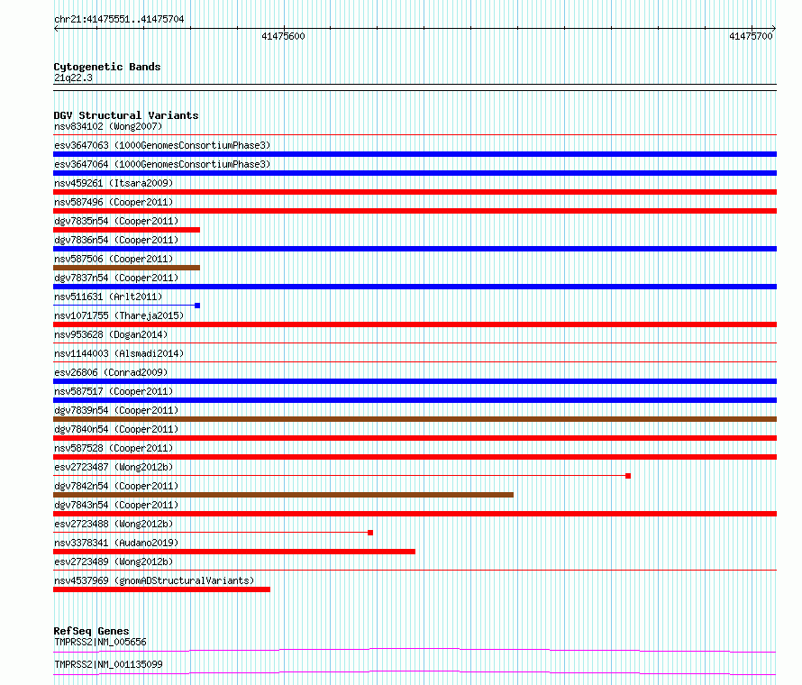The image size is (802, 685).
Task: Select the brown nsv587506 variant bar
Action: point(126,268)
